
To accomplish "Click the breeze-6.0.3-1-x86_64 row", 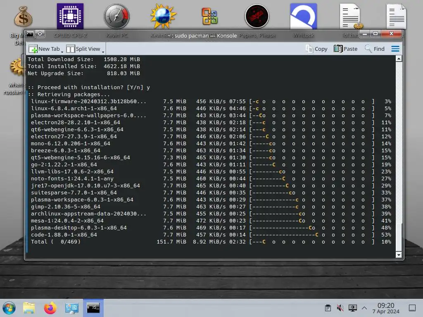I will click(x=211, y=150).
